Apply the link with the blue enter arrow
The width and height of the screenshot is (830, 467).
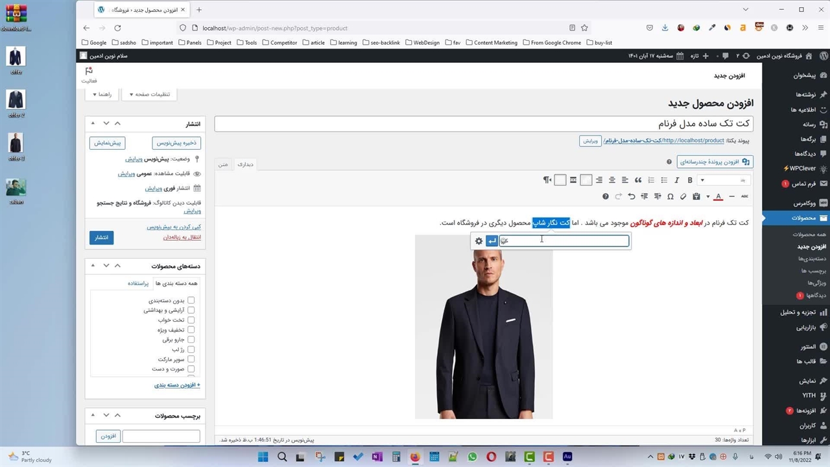(492, 241)
